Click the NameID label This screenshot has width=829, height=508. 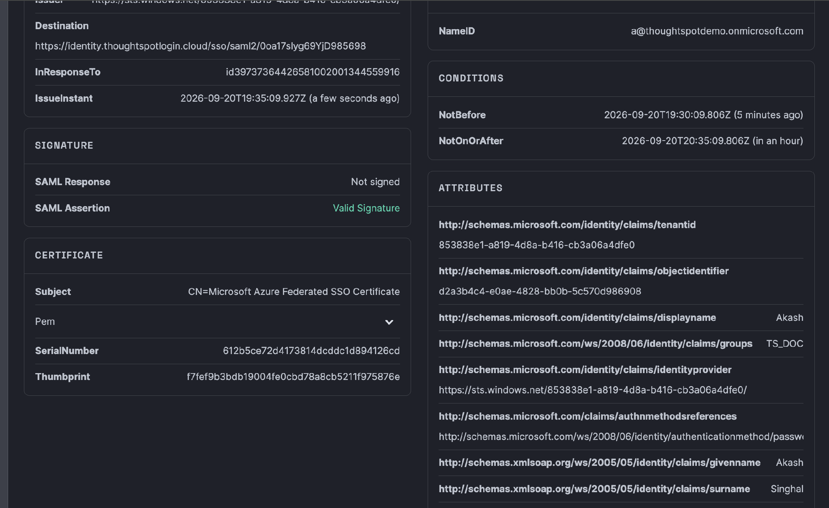pyautogui.click(x=457, y=31)
